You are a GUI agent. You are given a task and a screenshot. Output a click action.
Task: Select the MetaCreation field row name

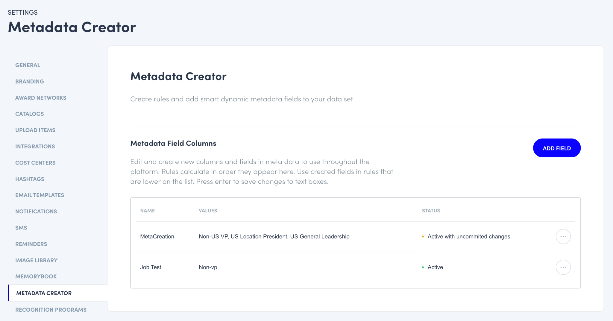(157, 237)
